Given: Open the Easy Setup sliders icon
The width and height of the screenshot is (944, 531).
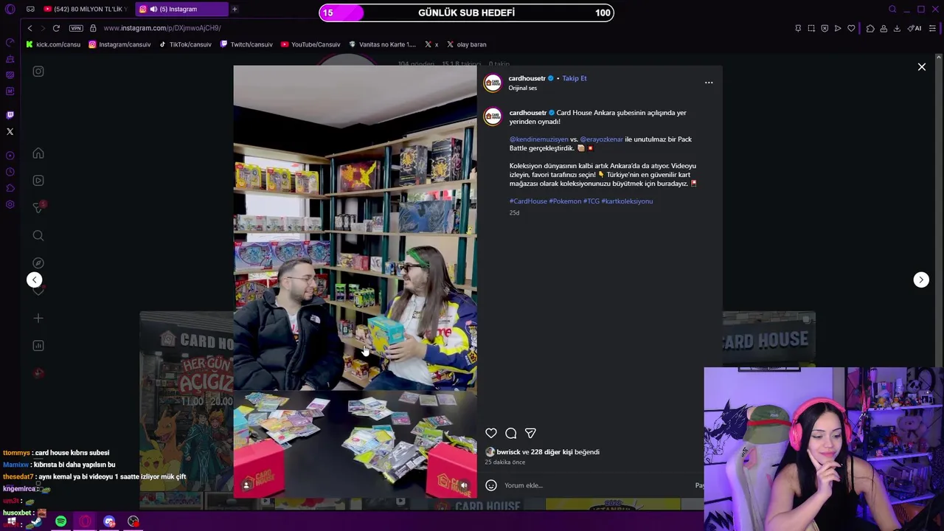Looking at the screenshot, I should pos(932,28).
